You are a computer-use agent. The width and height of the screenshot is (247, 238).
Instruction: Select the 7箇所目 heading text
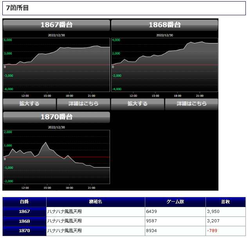pos(17,8)
